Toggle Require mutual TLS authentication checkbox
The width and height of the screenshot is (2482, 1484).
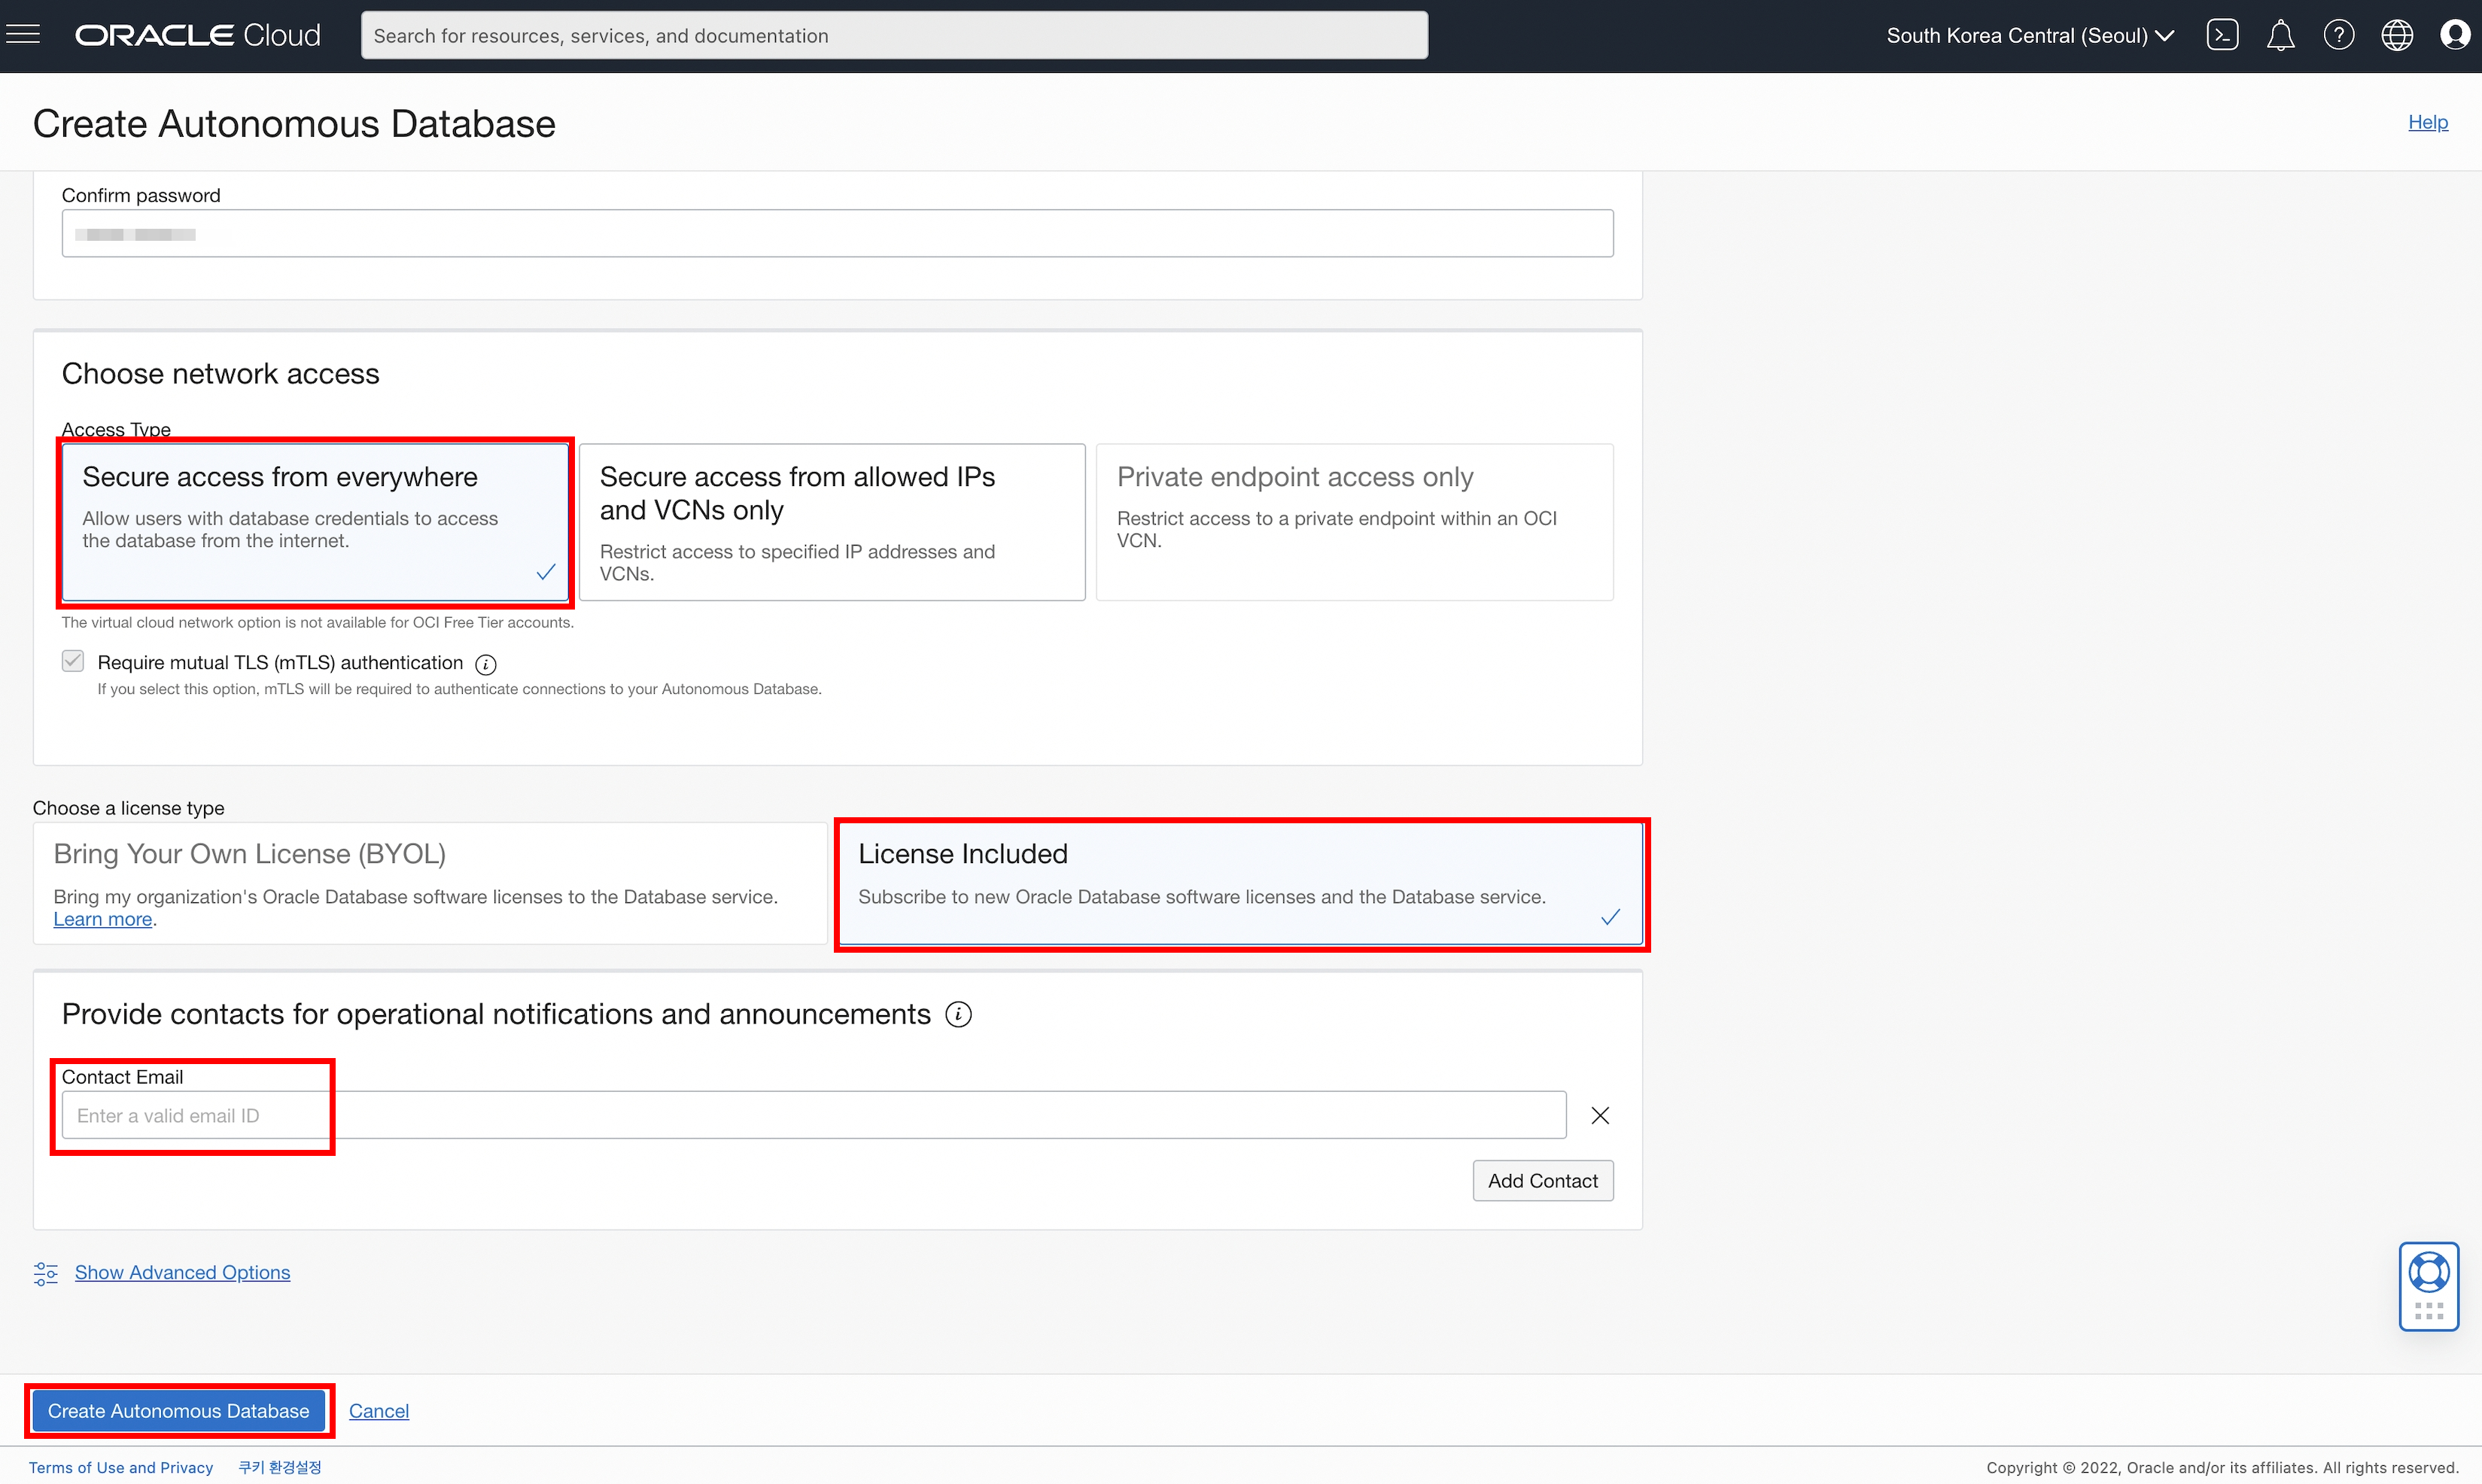click(x=73, y=661)
